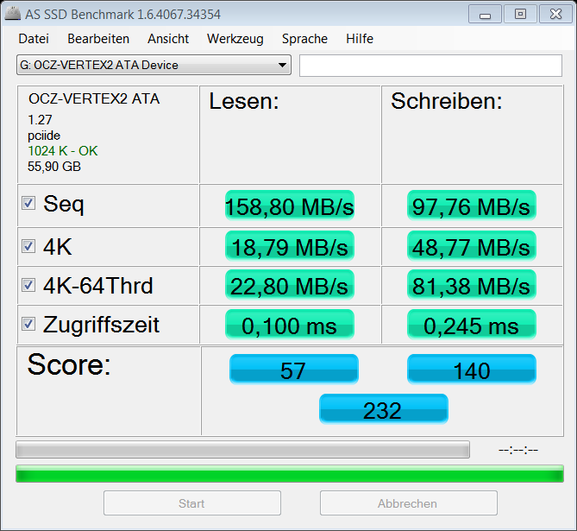Click the 55,90 GB capacity text
The width and height of the screenshot is (577, 531).
coord(54,167)
